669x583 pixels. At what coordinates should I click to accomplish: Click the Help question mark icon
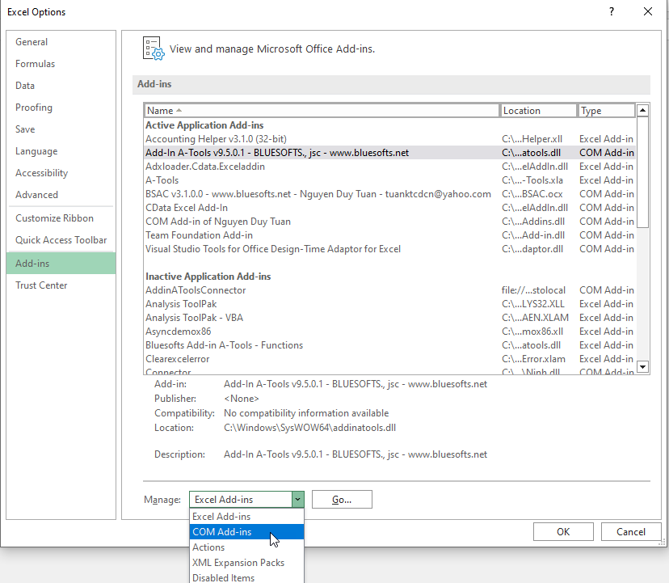coord(612,11)
